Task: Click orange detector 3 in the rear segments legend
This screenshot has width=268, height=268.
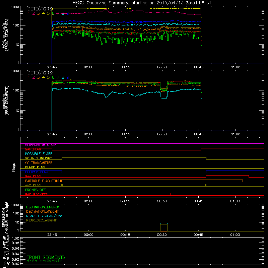Action: pyautogui.click(x=39, y=77)
